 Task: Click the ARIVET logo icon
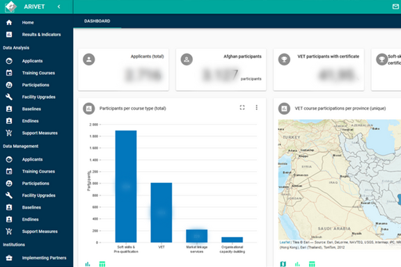[x=10, y=6]
